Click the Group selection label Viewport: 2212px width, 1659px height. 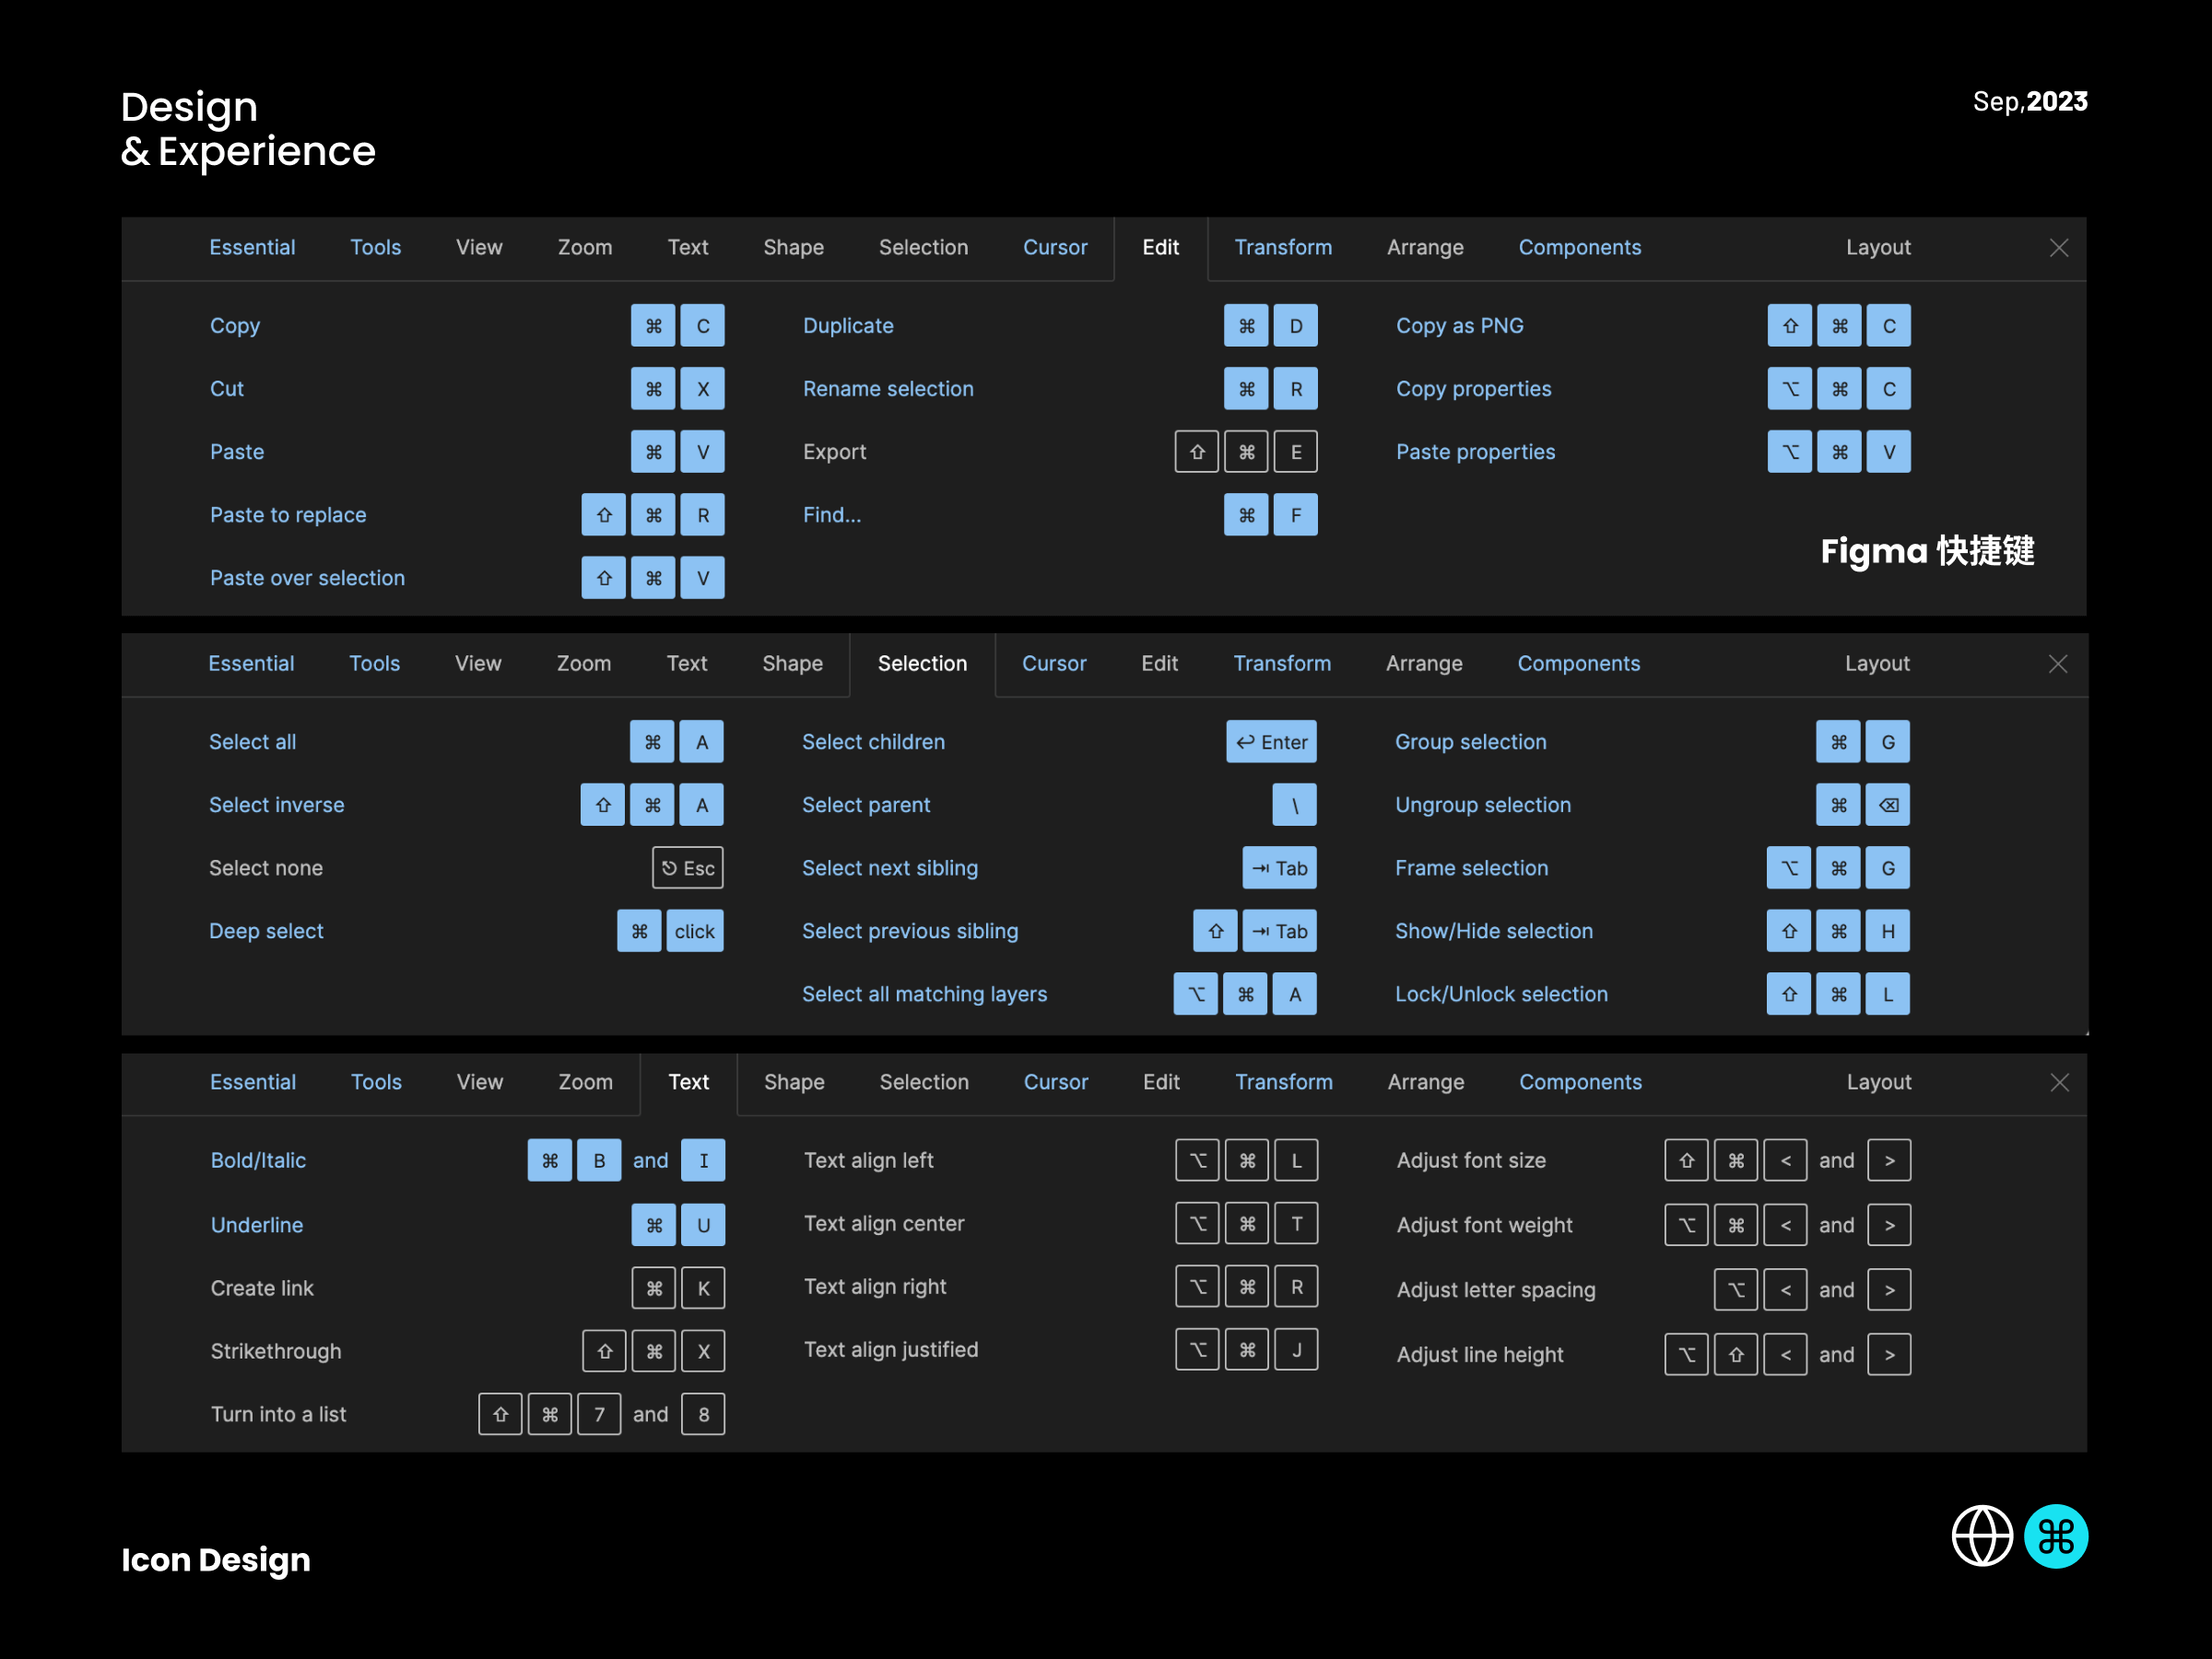click(x=1470, y=742)
